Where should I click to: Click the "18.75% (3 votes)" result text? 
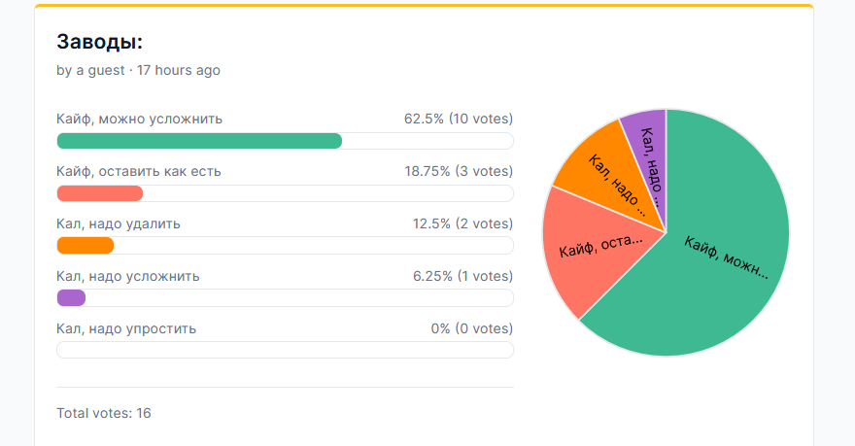(x=459, y=171)
